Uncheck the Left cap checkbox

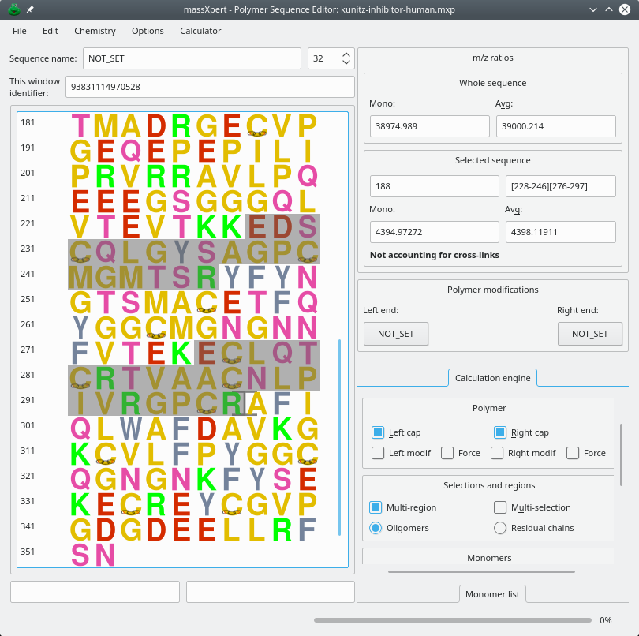coord(378,432)
